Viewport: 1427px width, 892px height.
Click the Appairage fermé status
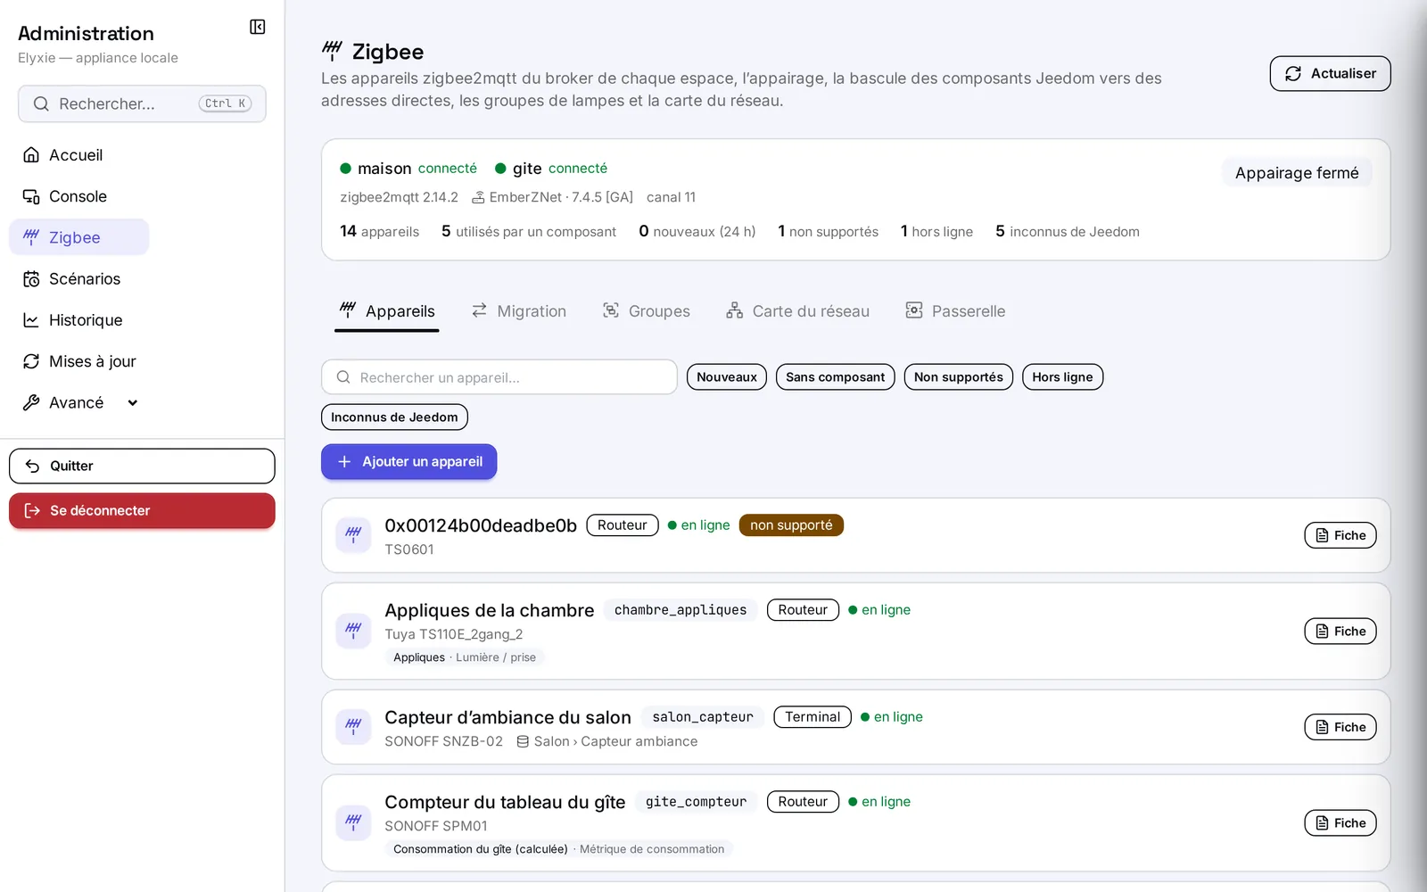[1297, 173]
